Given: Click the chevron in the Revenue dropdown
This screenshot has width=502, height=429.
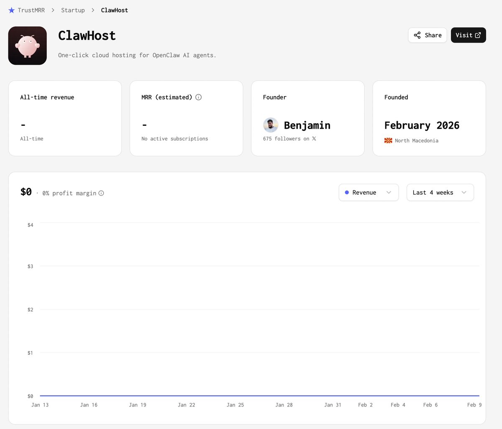Looking at the screenshot, I should (389, 193).
